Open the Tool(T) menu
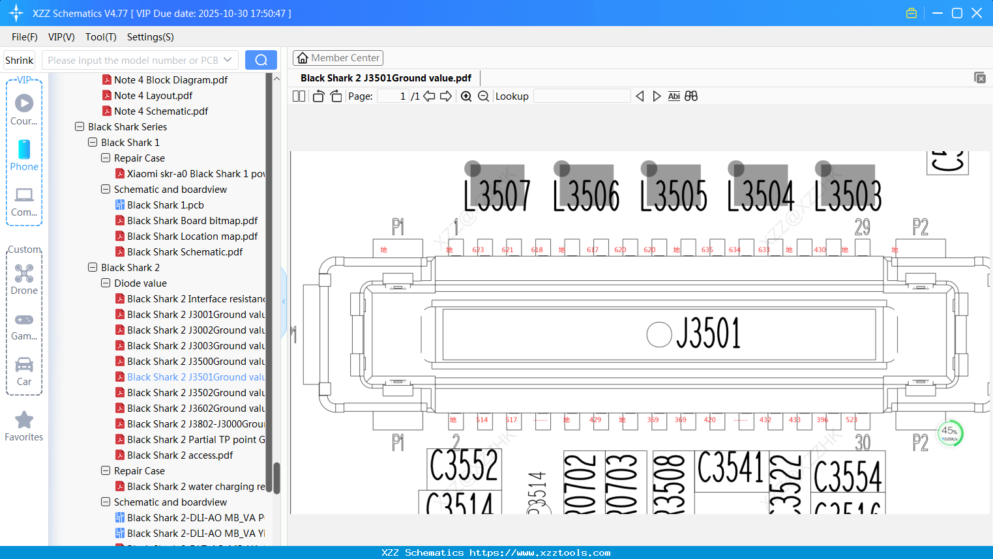This screenshot has height=559, width=993. [101, 37]
